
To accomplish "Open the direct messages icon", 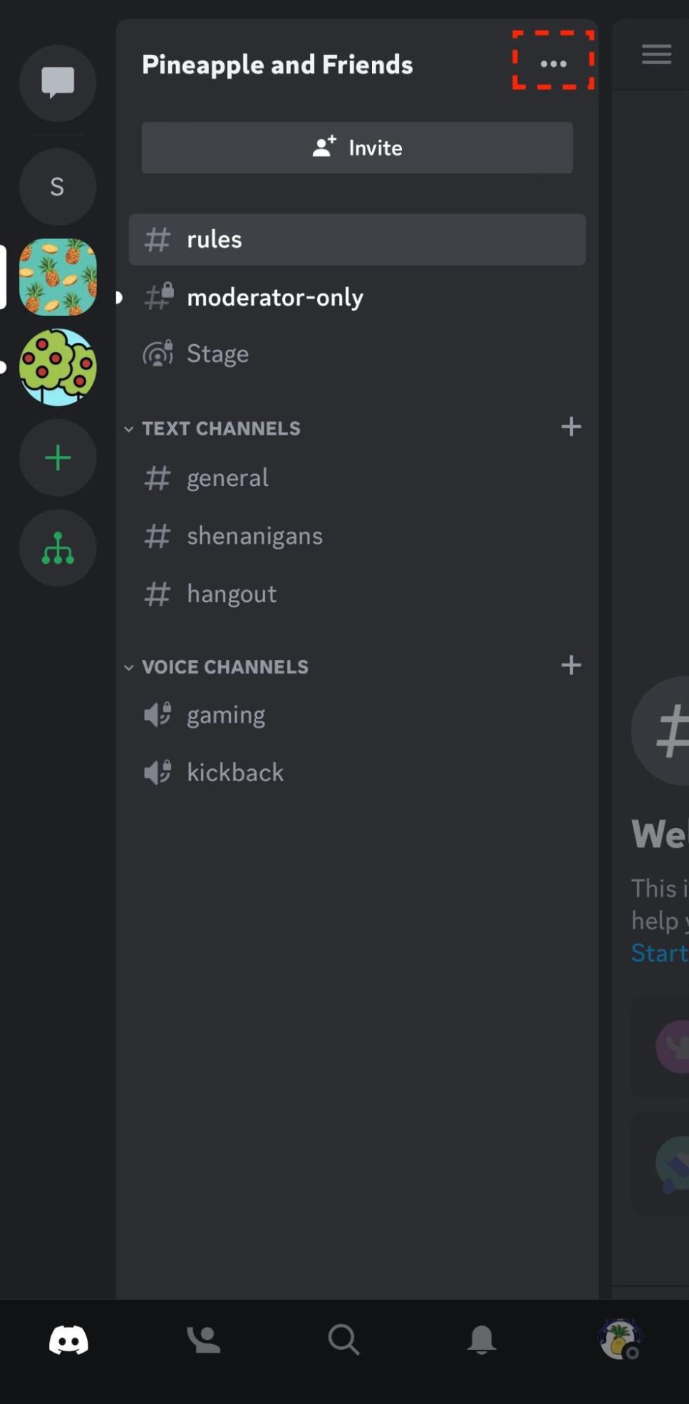I will [x=58, y=82].
